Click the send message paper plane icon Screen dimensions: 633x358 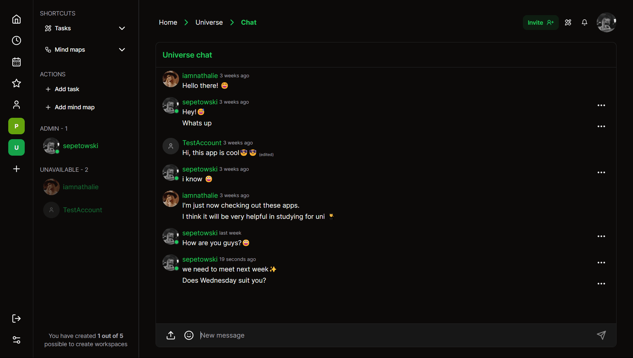(601, 335)
